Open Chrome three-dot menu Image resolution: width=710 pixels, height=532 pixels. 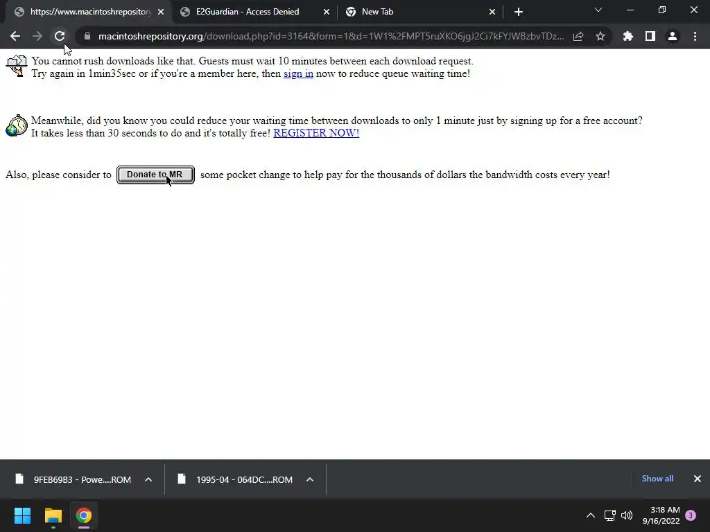(695, 36)
